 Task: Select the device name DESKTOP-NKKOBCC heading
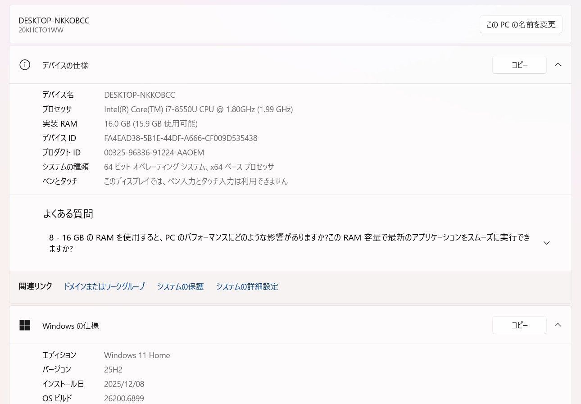click(x=53, y=20)
